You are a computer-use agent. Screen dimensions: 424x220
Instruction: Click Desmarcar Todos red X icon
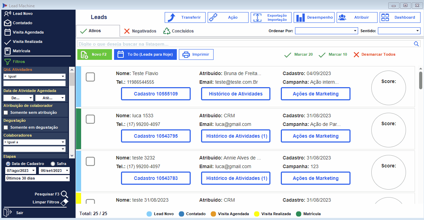click(356, 55)
